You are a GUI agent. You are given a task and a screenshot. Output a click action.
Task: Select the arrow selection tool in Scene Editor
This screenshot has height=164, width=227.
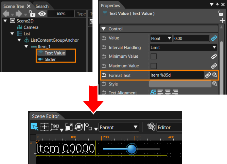click(x=34, y=127)
